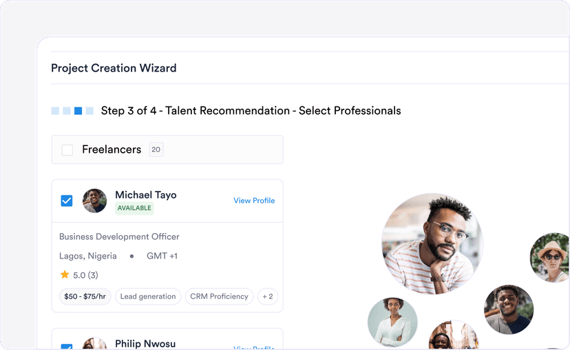
Task: Click Michael Tayo's name
Action: pos(145,195)
